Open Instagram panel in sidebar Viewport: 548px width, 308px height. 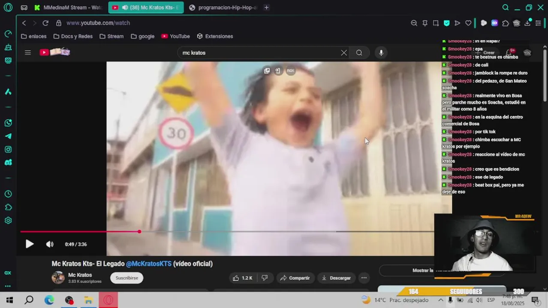click(x=8, y=149)
